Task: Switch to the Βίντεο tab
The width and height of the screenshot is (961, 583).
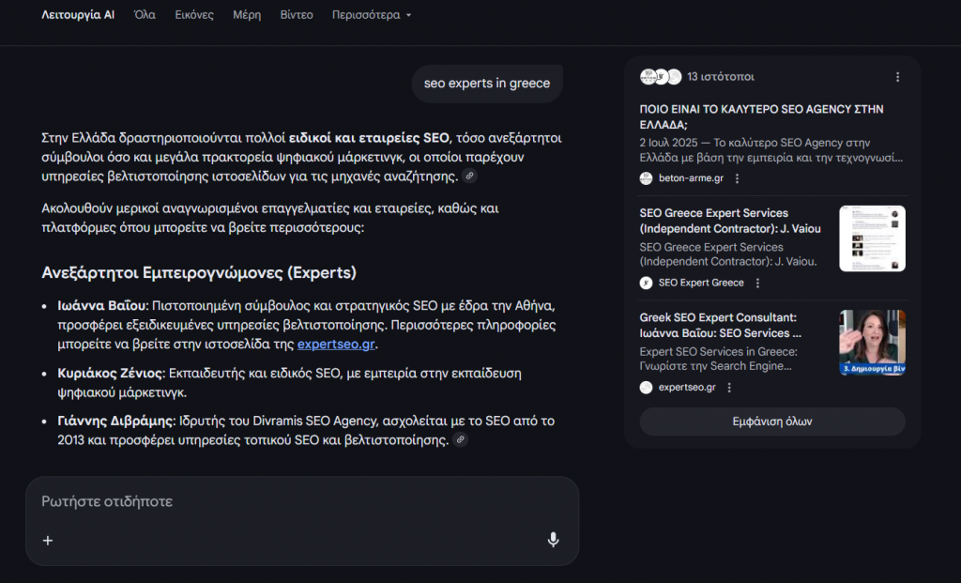Action: tap(297, 15)
